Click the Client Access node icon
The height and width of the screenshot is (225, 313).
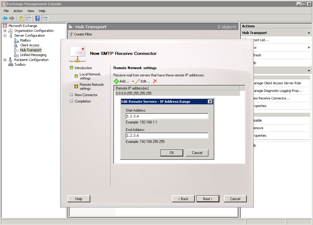click(16, 45)
